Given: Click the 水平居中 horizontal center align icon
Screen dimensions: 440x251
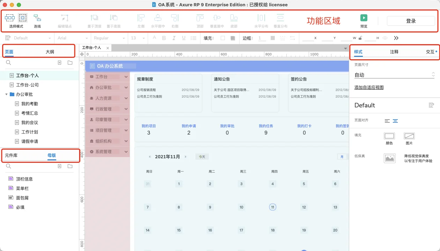Looking at the screenshot, I should [158, 18].
